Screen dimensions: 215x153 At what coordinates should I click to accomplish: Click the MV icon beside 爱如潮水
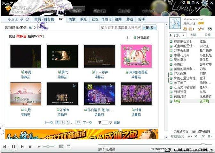[171, 60]
